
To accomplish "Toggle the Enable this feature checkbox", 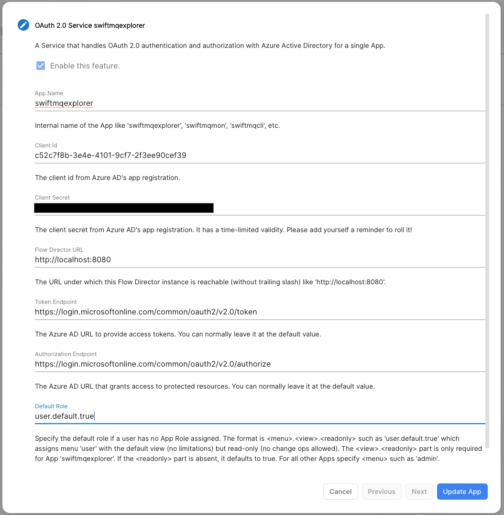I will click(x=41, y=66).
